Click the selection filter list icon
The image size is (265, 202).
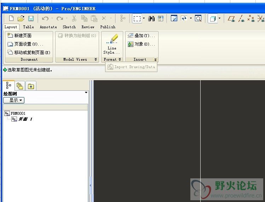[x=161, y=18]
